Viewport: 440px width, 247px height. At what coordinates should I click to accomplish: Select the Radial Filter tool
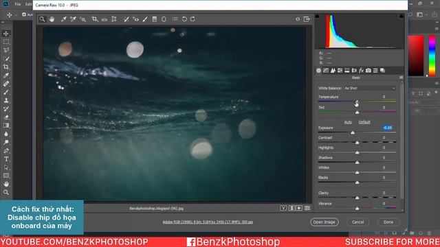164,19
